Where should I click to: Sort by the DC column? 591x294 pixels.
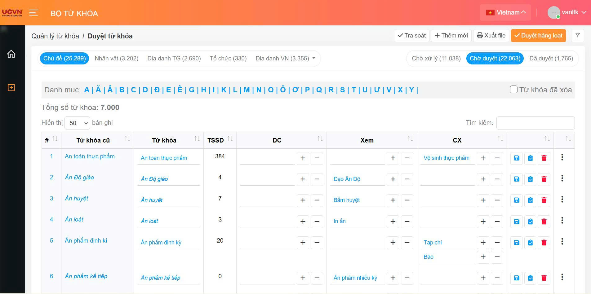(281, 140)
